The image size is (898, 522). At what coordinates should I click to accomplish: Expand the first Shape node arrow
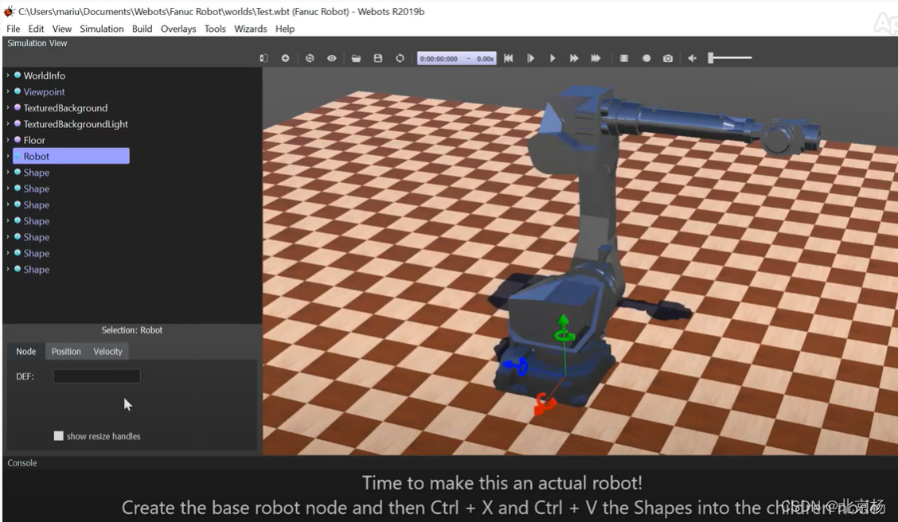click(8, 172)
